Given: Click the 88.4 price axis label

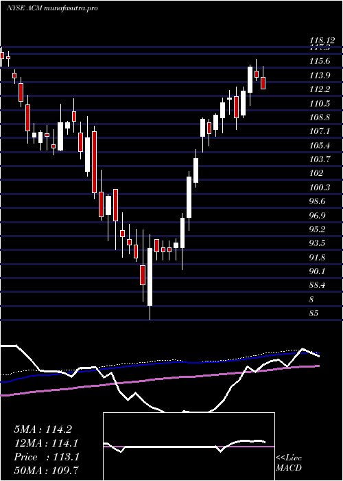Looking at the screenshot, I should [x=318, y=285].
